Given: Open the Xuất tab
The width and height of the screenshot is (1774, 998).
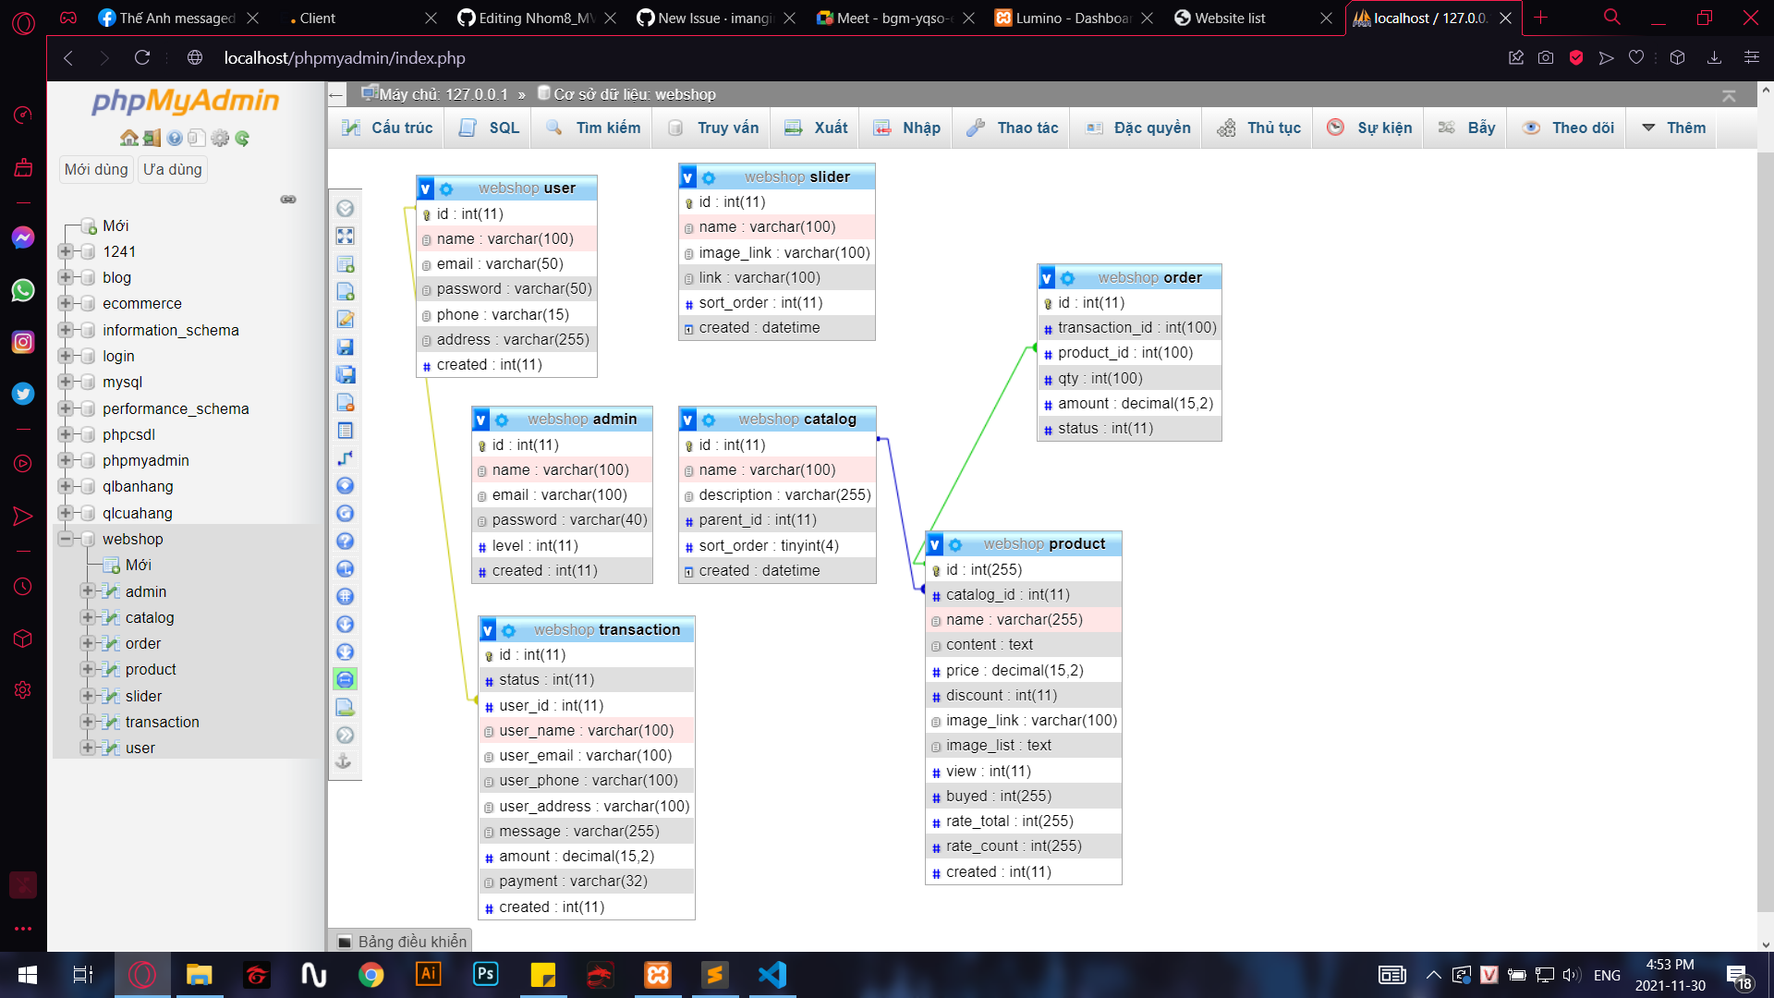Looking at the screenshot, I should (x=814, y=128).
